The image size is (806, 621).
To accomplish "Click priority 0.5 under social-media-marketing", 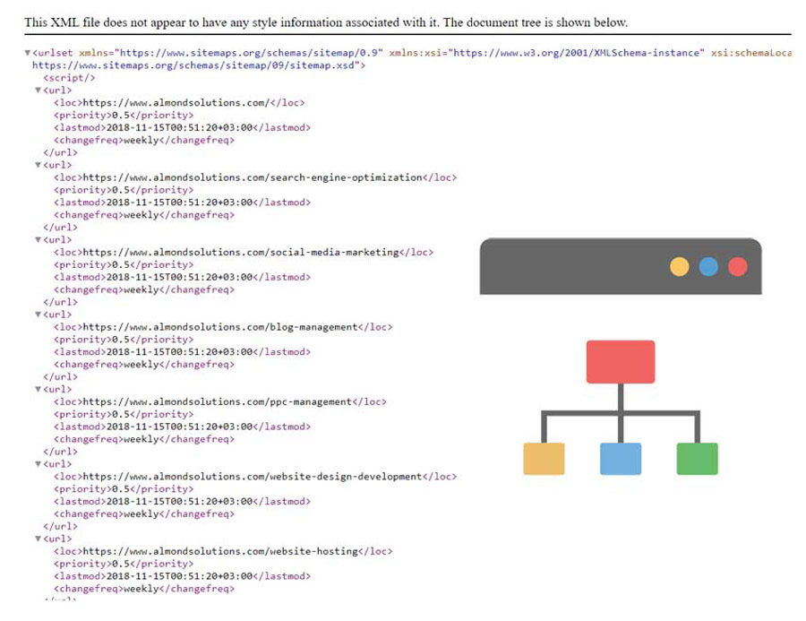I will tap(124, 264).
